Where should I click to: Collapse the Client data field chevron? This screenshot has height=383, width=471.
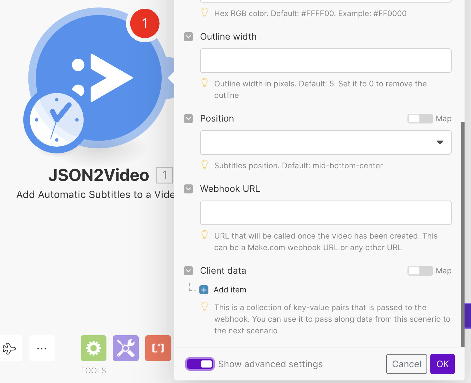point(188,271)
